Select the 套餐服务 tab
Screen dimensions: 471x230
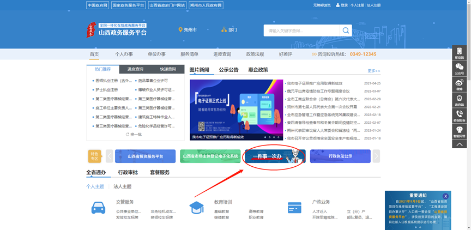point(160,172)
